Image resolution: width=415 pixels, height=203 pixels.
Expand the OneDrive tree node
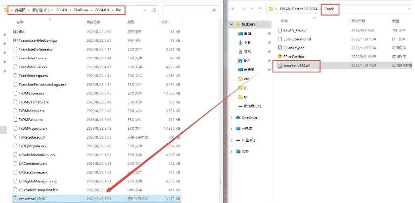pyautogui.click(x=232, y=117)
